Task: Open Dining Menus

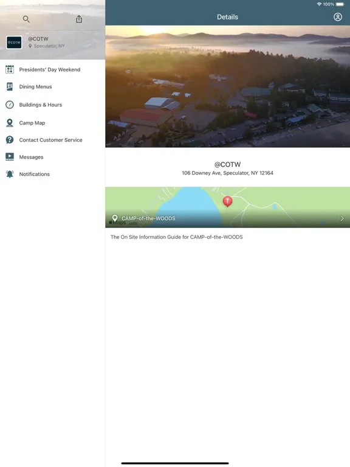Action: [x=52, y=87]
